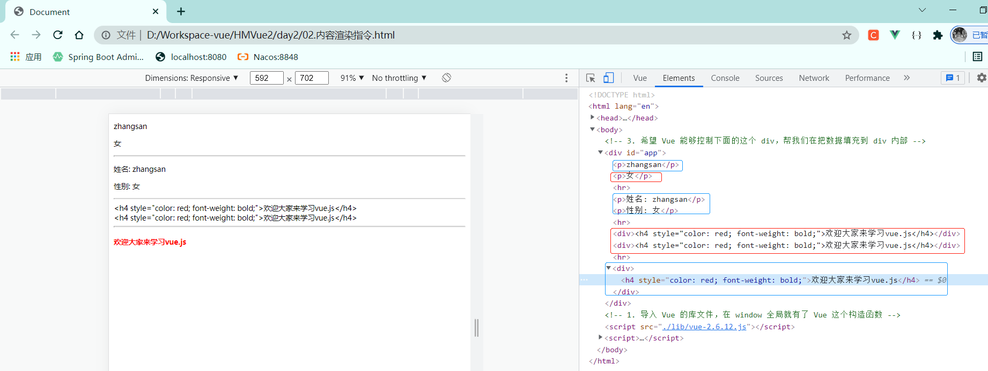Switch to the Console tab
The image size is (988, 371).
click(725, 78)
